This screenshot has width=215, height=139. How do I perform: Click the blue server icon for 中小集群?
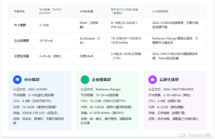(17, 80)
